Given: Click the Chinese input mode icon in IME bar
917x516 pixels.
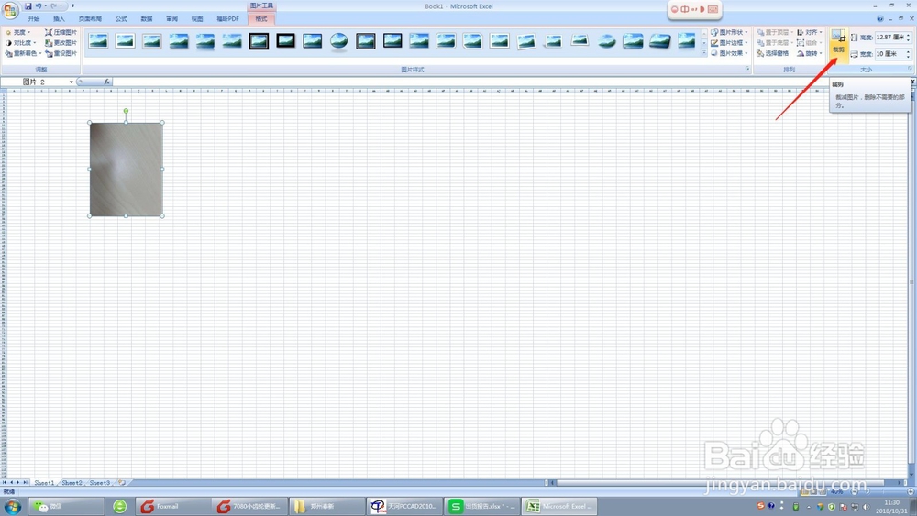Looking at the screenshot, I should tap(684, 9).
